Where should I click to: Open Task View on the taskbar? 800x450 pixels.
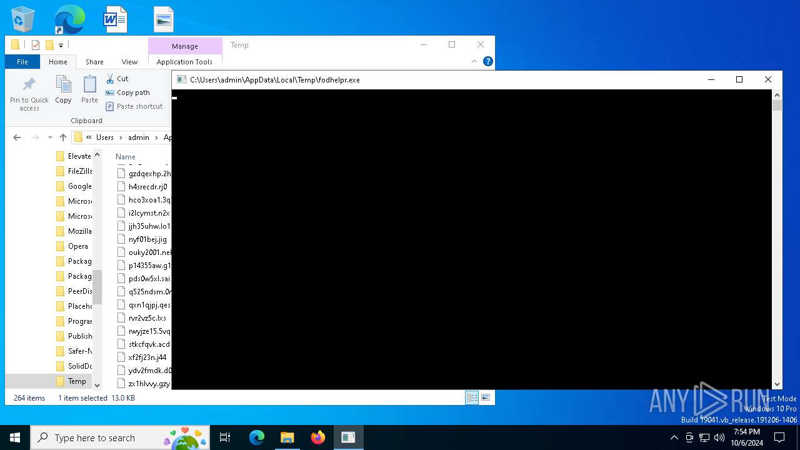click(x=225, y=437)
